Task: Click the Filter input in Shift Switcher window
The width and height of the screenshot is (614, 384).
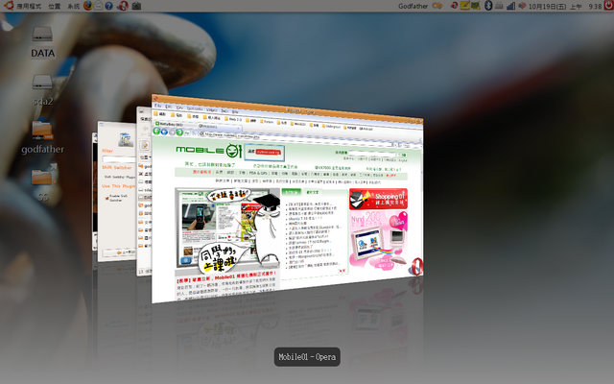Action: (x=119, y=159)
